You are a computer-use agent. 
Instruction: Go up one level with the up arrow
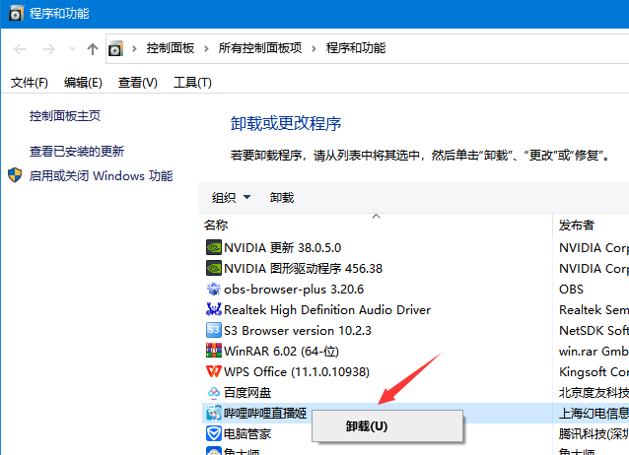coord(93,49)
